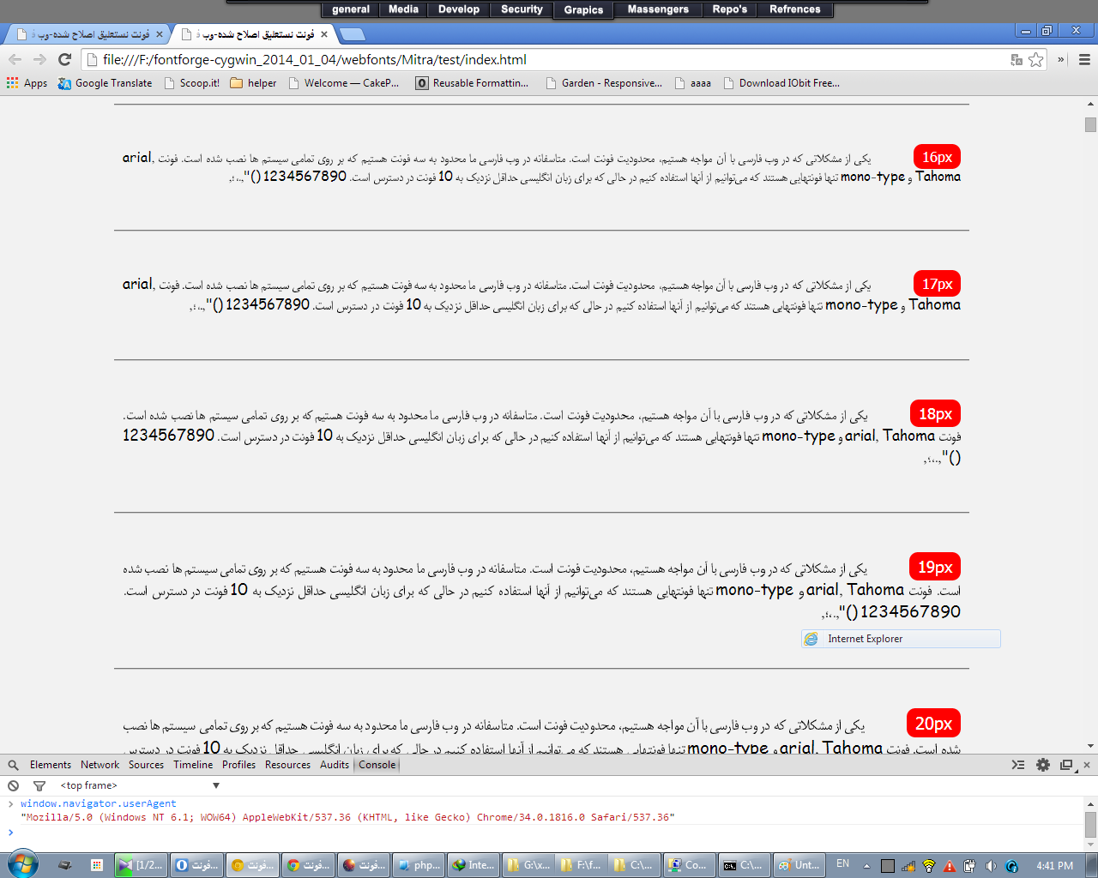Toggle the DevTools console drawer icon
This screenshot has width=1098, height=878.
point(1018,765)
